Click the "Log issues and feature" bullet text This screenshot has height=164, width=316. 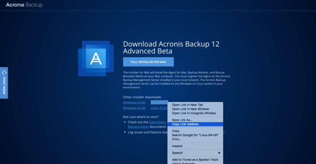click(148, 132)
